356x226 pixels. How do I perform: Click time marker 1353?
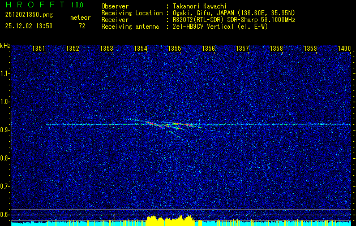[x=106, y=49]
